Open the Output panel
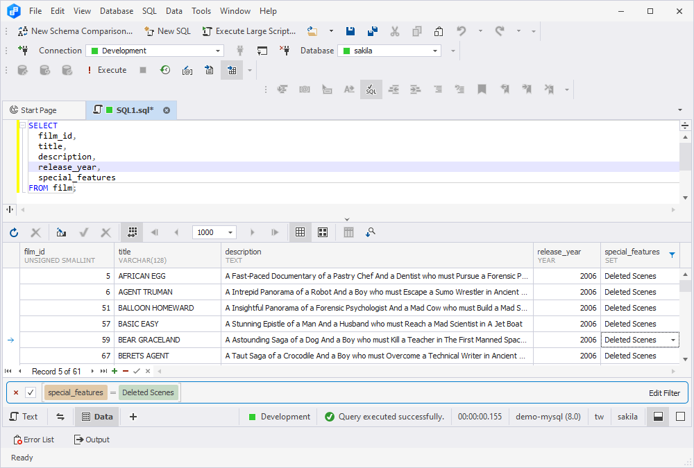Image resolution: width=694 pixels, height=468 pixels. pos(92,440)
